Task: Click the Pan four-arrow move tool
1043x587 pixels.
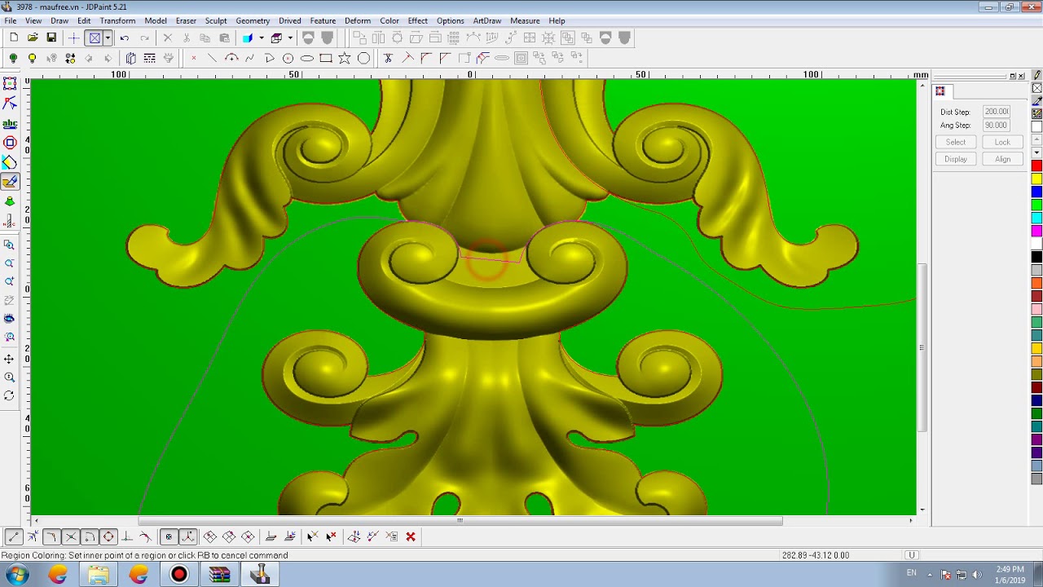Action: 10,359
